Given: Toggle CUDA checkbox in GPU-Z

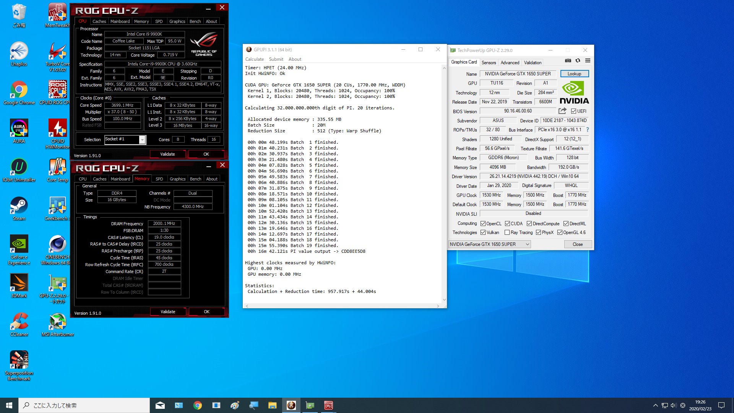Looking at the screenshot, I should (507, 224).
